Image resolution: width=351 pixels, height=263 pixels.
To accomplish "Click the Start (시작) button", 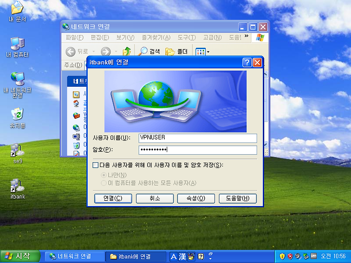I will pos(20,256).
